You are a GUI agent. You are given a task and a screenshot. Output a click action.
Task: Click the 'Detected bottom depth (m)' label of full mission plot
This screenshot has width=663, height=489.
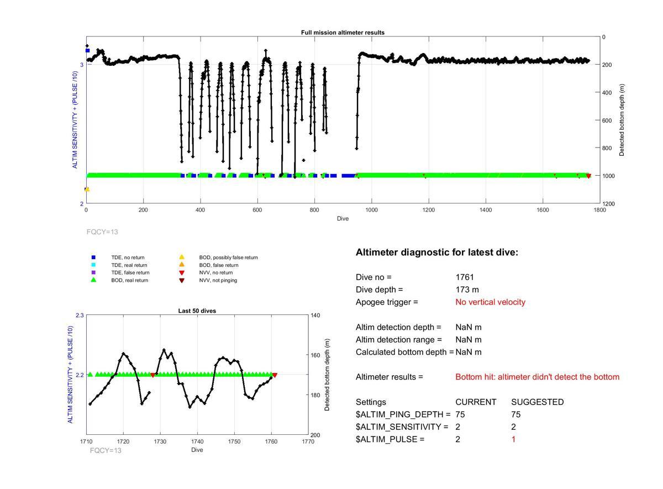pos(622,120)
